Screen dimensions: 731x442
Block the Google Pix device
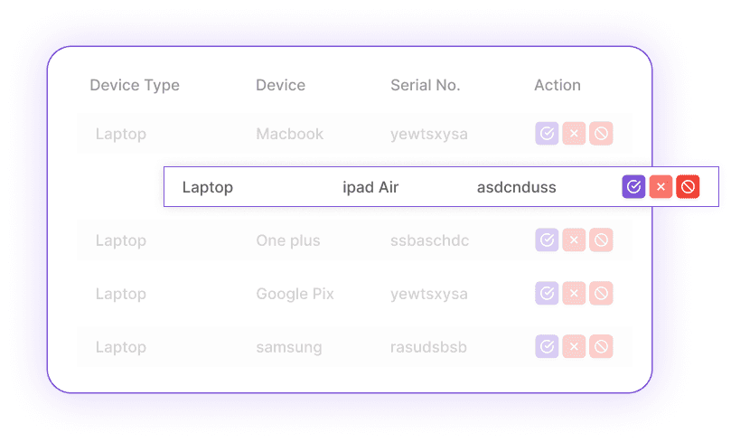[x=601, y=294]
